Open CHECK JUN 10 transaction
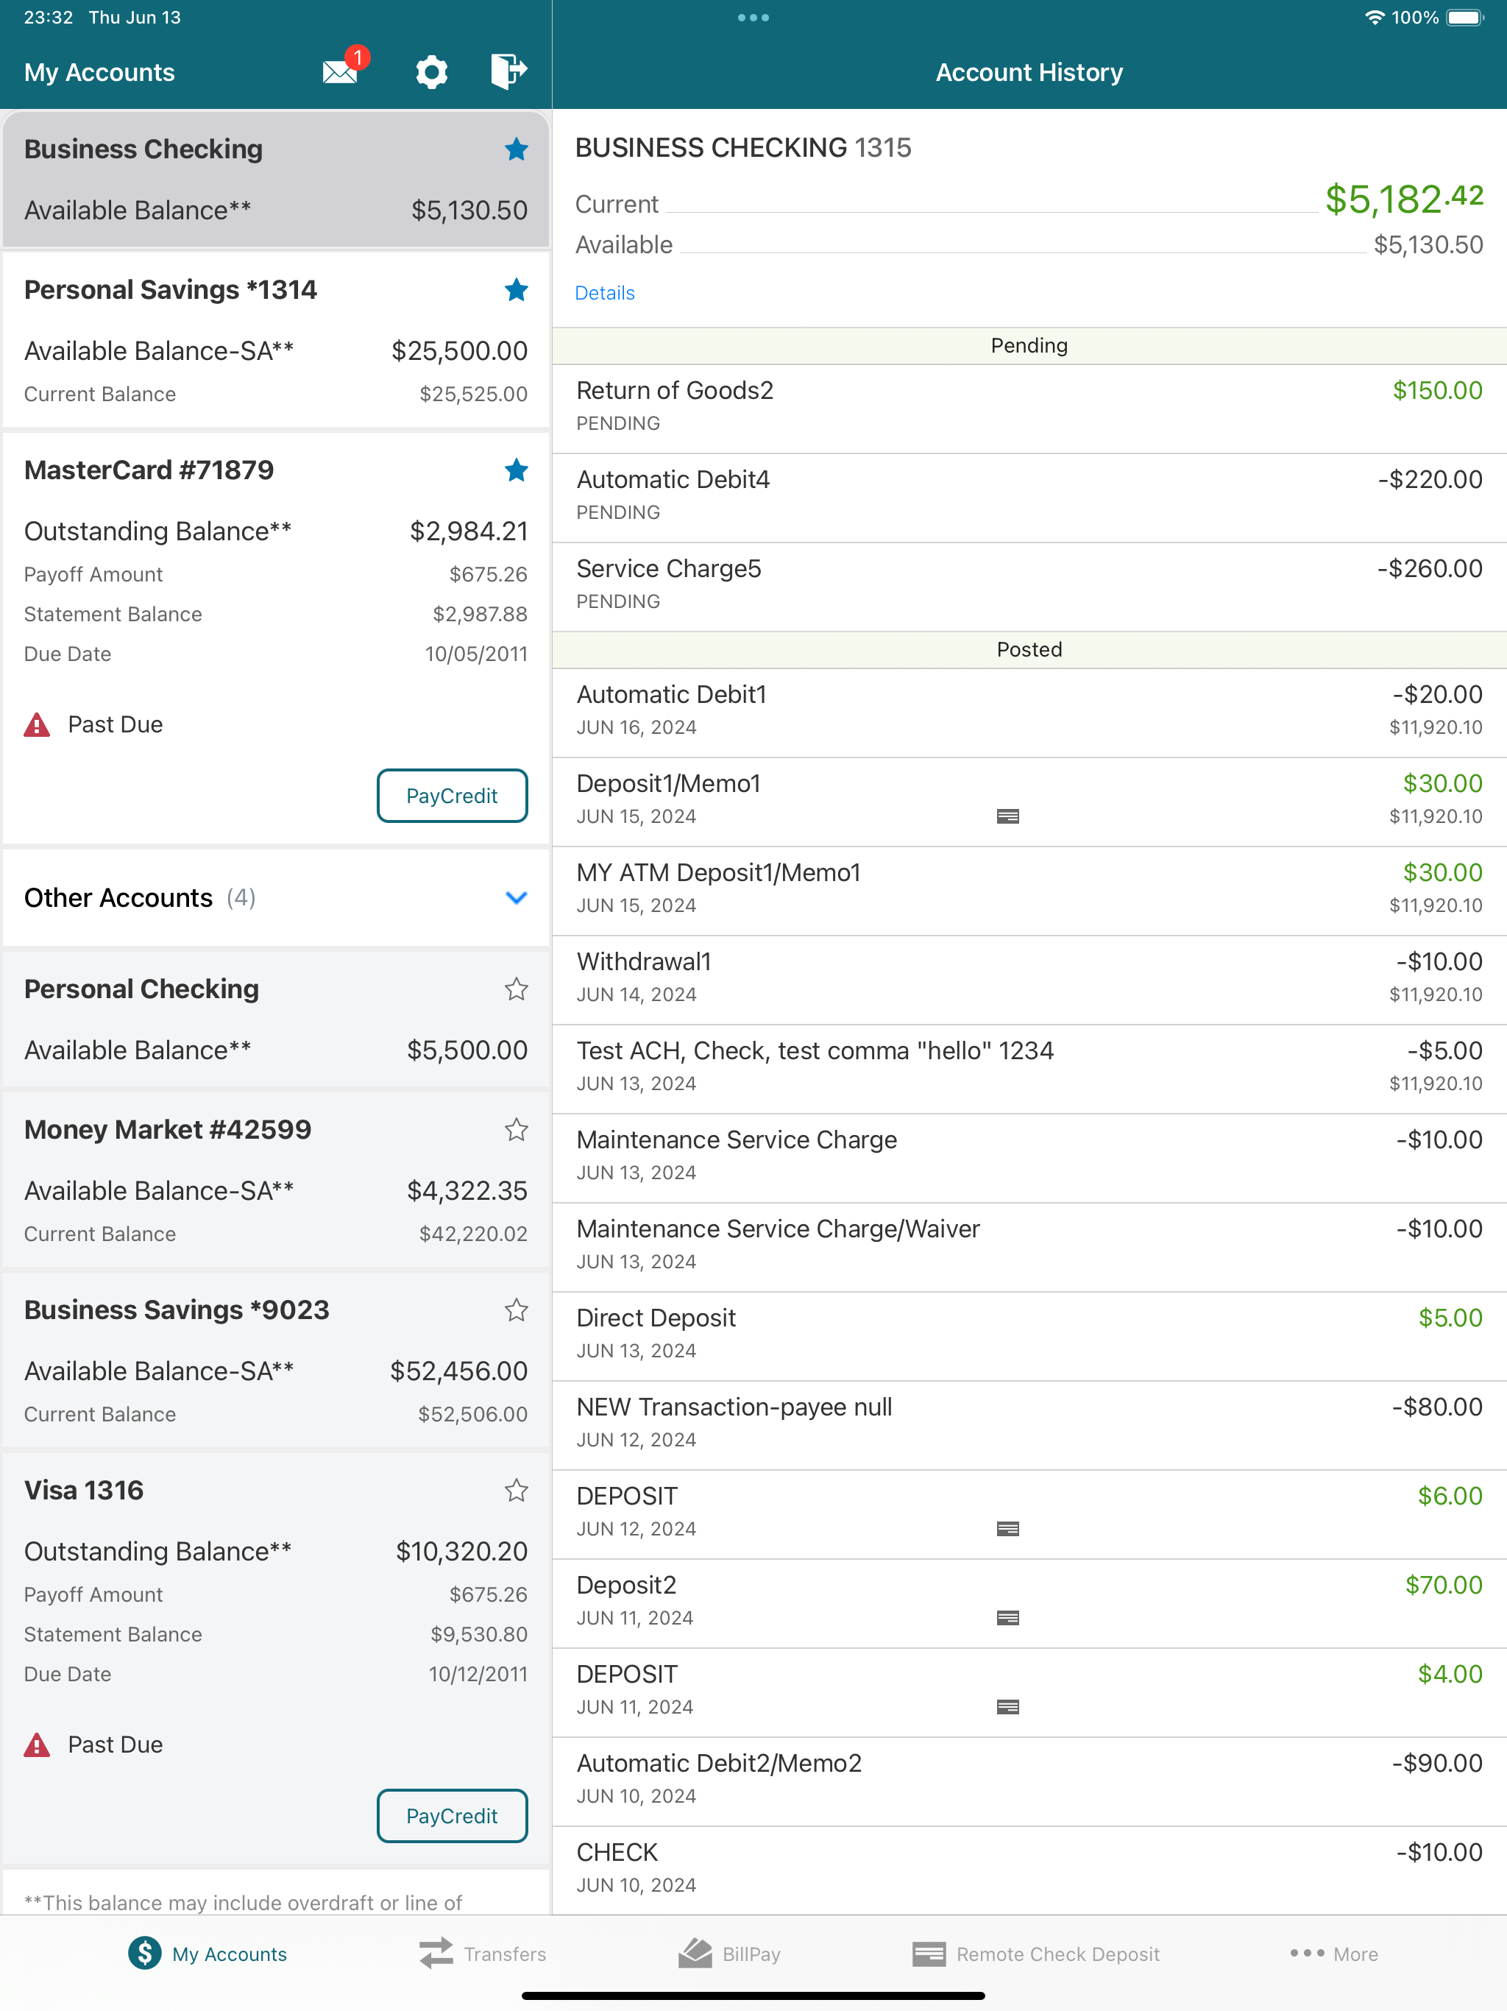 (1029, 1870)
